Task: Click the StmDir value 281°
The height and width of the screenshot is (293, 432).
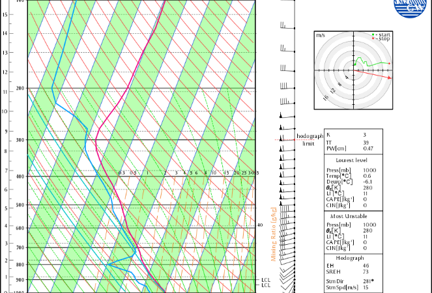Action: pos(368,281)
